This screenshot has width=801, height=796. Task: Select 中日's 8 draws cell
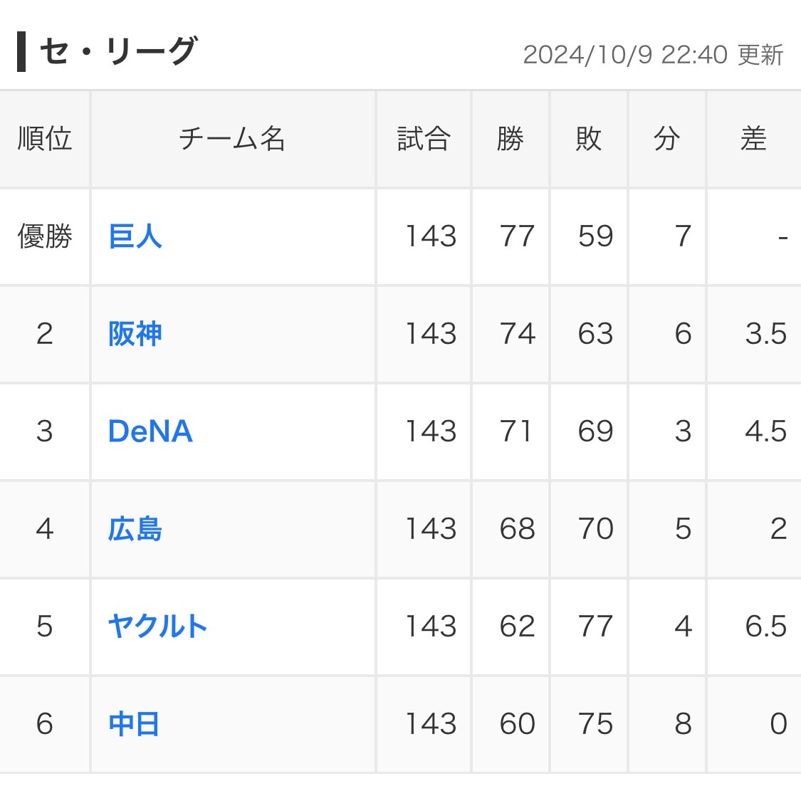coord(683,724)
